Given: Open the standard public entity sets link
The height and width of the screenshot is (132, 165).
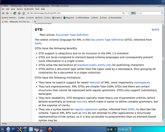Looking at the screenshot, I should coord(94,65).
